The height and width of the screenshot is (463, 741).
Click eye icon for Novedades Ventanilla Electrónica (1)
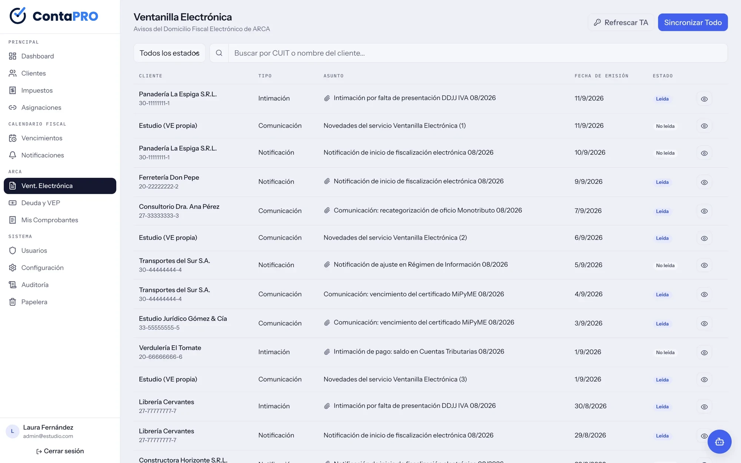[x=704, y=126]
